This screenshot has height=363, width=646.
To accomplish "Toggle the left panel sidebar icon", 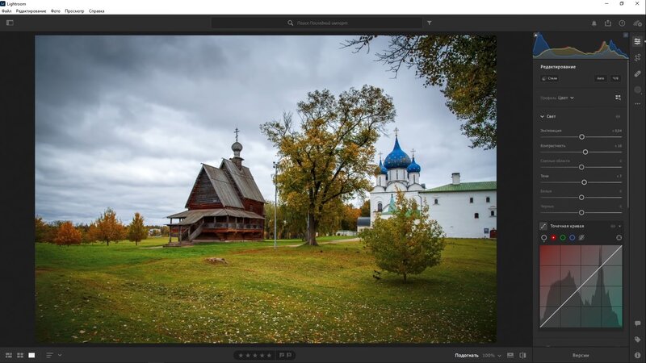I will [x=10, y=23].
